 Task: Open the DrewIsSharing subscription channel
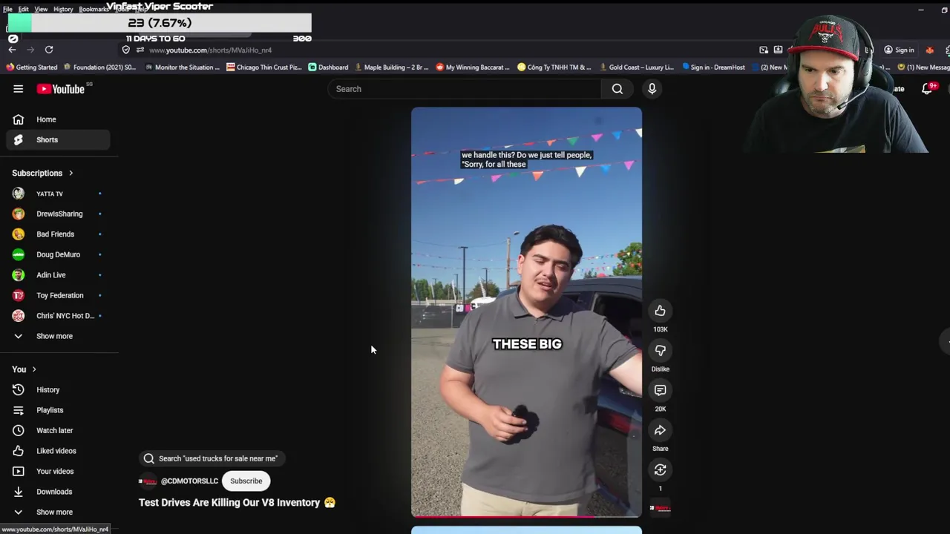click(x=58, y=214)
